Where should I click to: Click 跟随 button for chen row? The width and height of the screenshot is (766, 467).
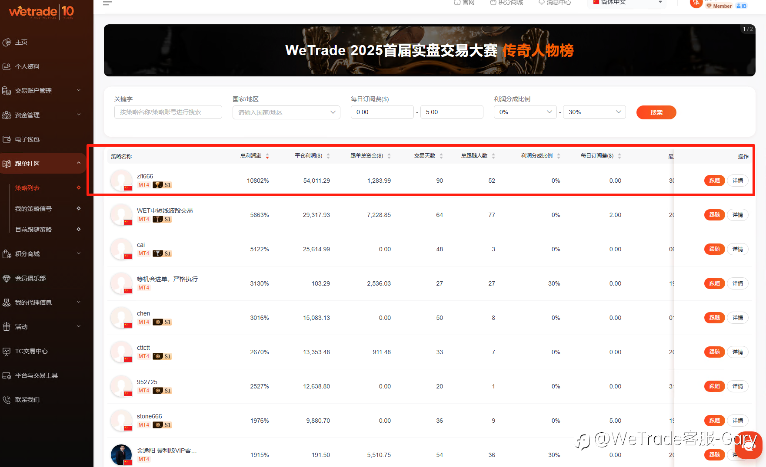[714, 318]
